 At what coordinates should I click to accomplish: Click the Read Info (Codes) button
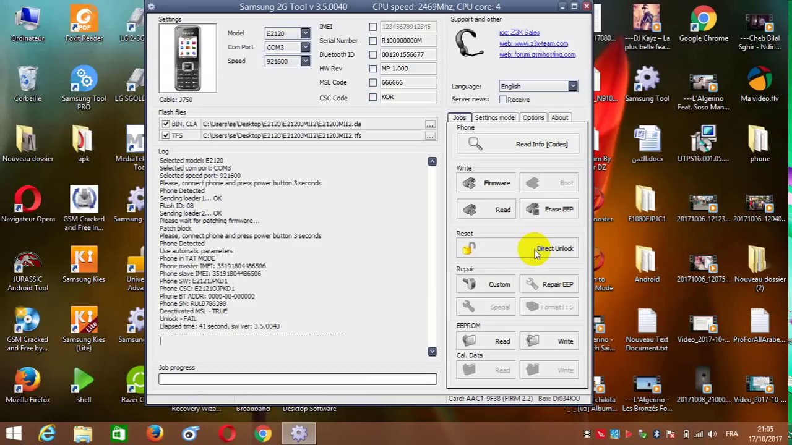coord(517,144)
